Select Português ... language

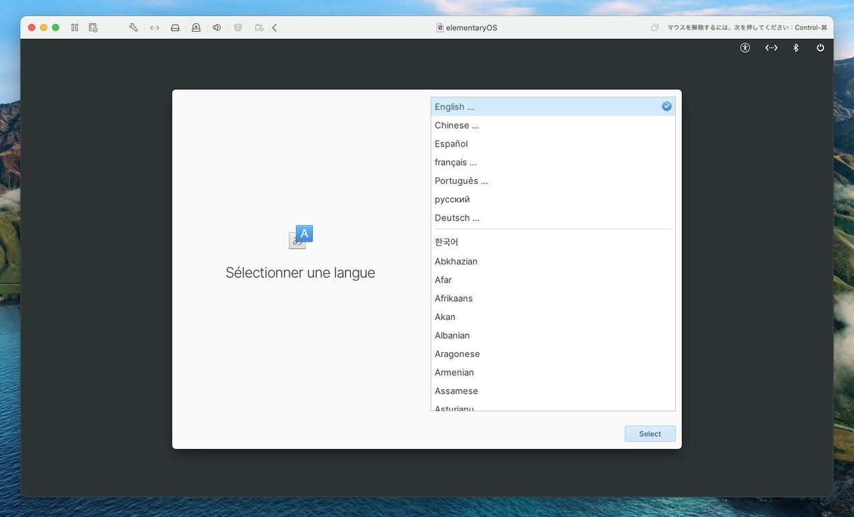(553, 181)
